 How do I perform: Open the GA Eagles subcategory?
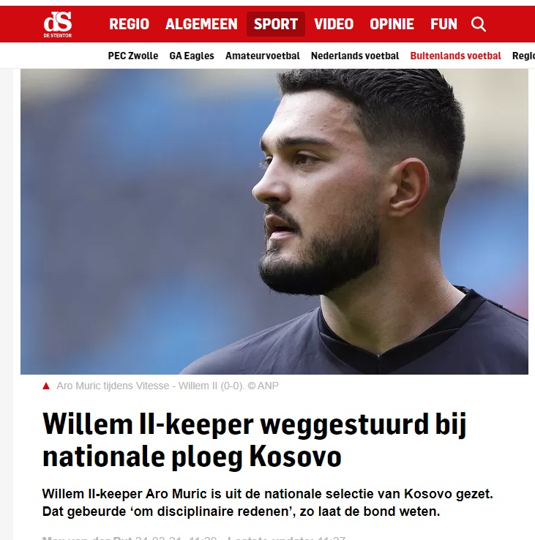click(192, 56)
